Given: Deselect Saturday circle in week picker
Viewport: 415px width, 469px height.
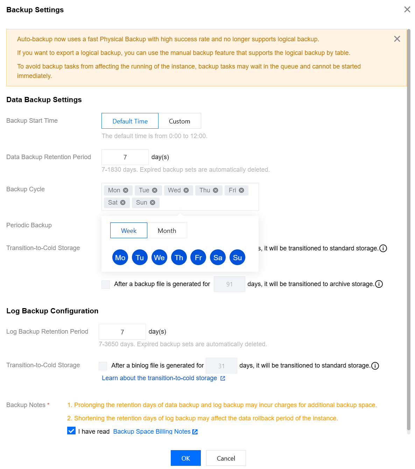Looking at the screenshot, I should click(x=218, y=258).
